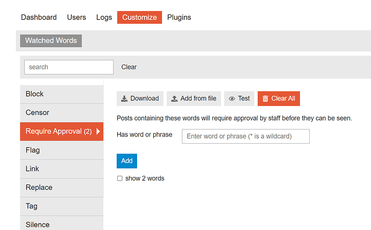Screen dimensions: 371x230
Task: Click the eye icon on Test button
Action: [x=232, y=99]
